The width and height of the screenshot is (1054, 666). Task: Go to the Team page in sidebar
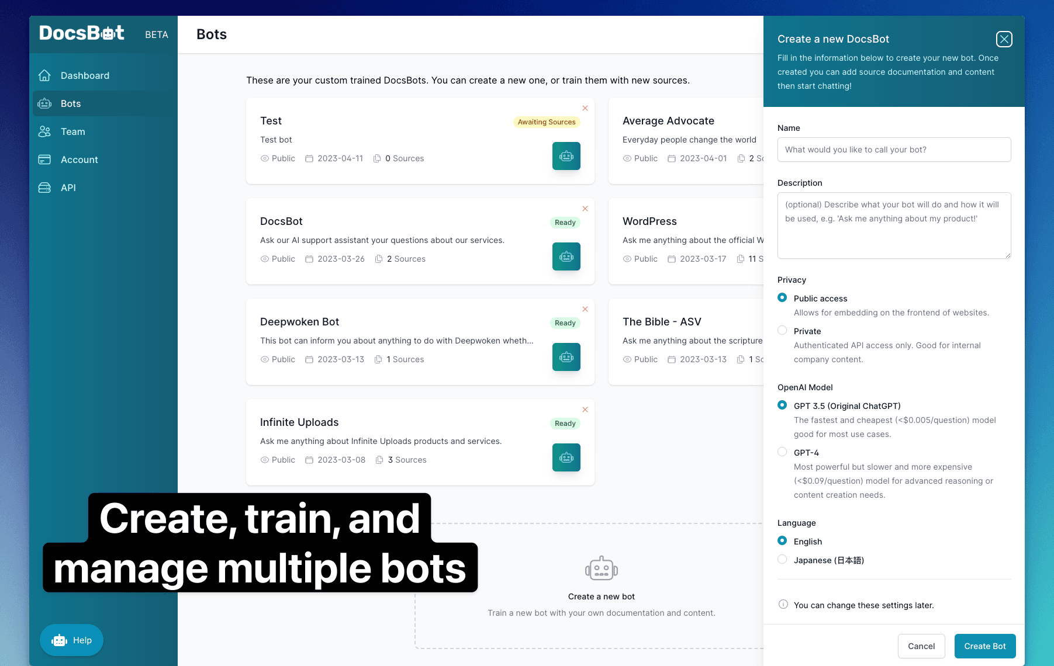(72, 131)
